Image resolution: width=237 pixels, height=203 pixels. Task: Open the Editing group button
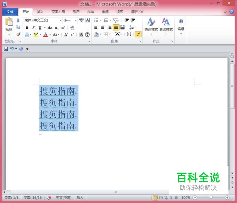click(181, 26)
